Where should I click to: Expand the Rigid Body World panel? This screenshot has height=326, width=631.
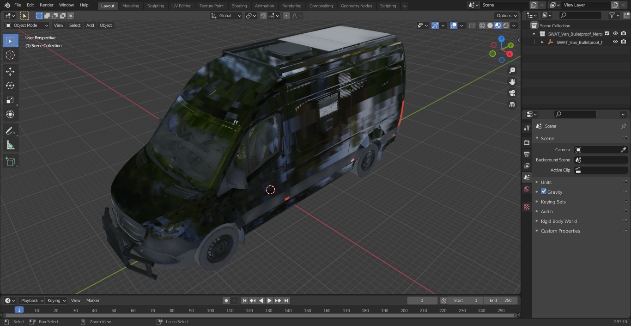pos(558,221)
